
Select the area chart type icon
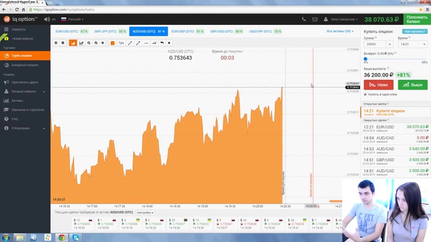[73, 43]
